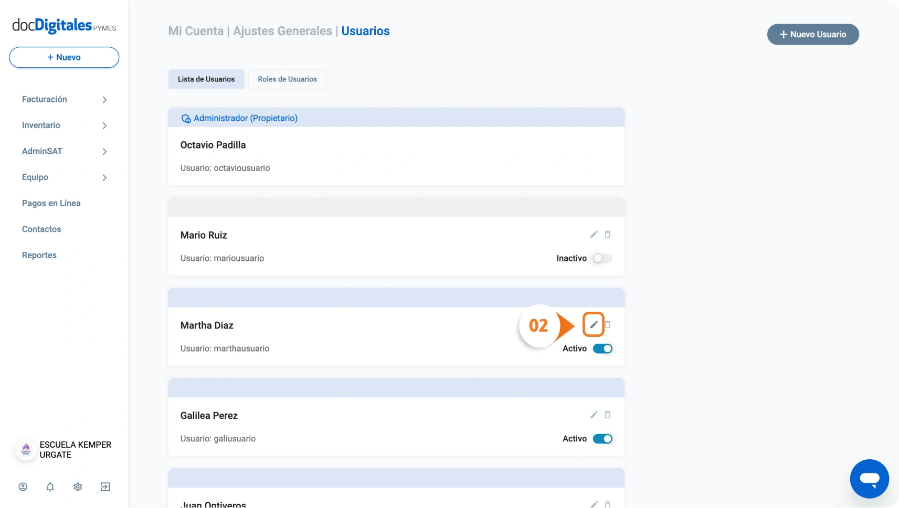This screenshot has width=899, height=508.
Task: Open the notifications bell in the sidebar
Action: click(x=50, y=487)
